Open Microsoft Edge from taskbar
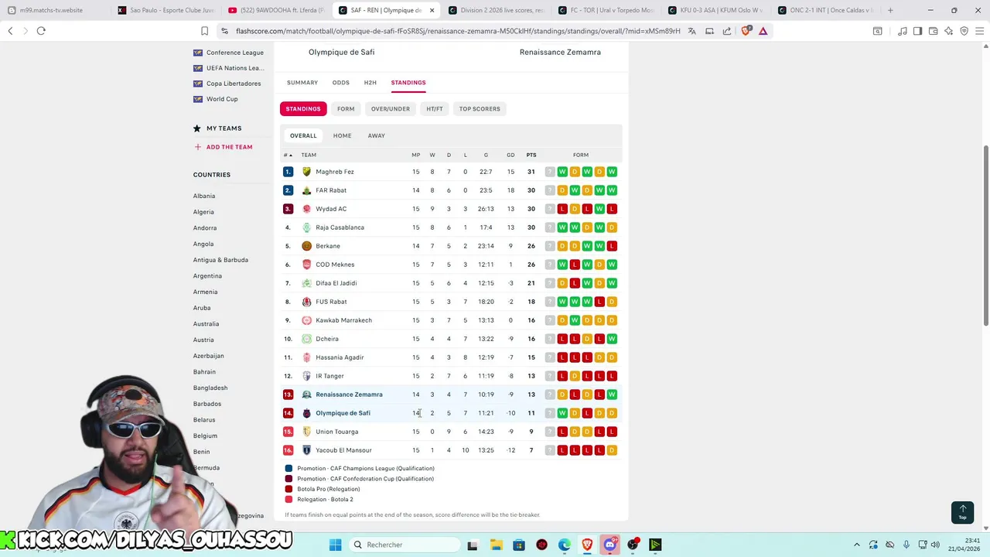Viewport: 990px width, 557px height. click(x=565, y=545)
